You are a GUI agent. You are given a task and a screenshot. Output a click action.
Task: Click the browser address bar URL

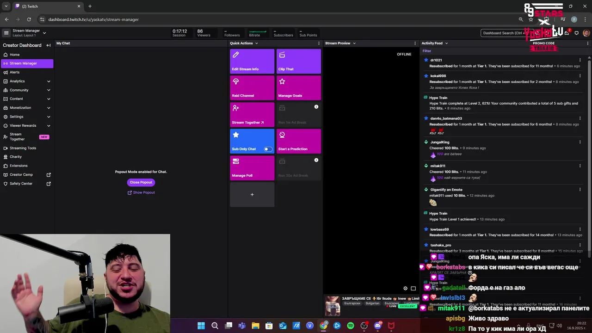click(93, 19)
